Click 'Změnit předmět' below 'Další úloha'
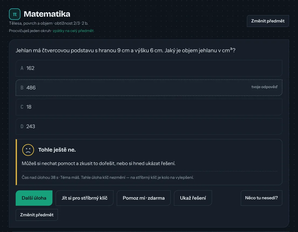This screenshot has width=298, height=232. (37, 215)
